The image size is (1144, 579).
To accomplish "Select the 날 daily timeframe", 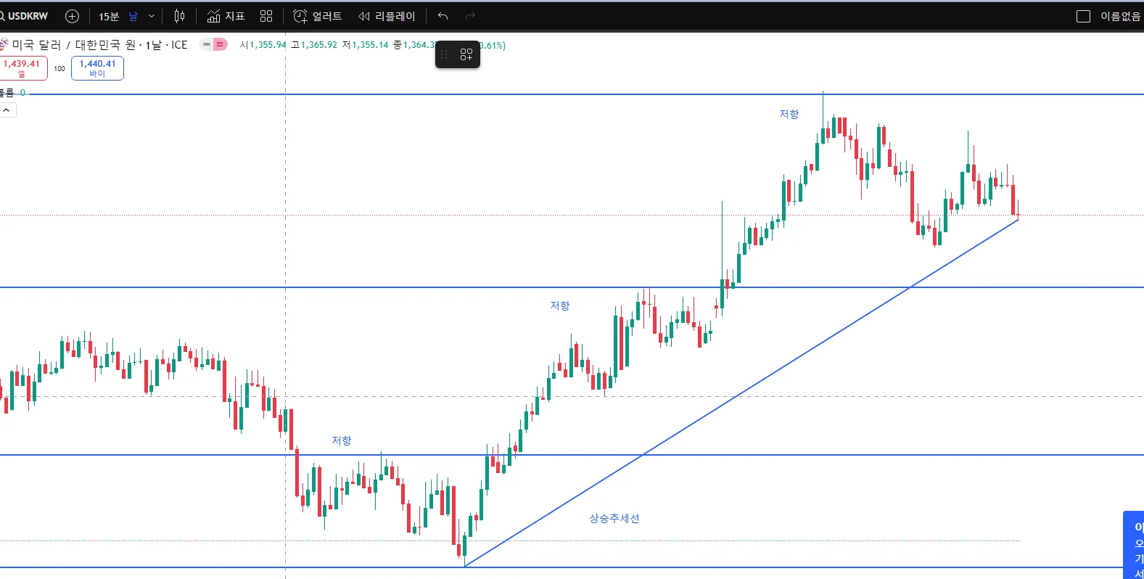I will pyautogui.click(x=133, y=16).
